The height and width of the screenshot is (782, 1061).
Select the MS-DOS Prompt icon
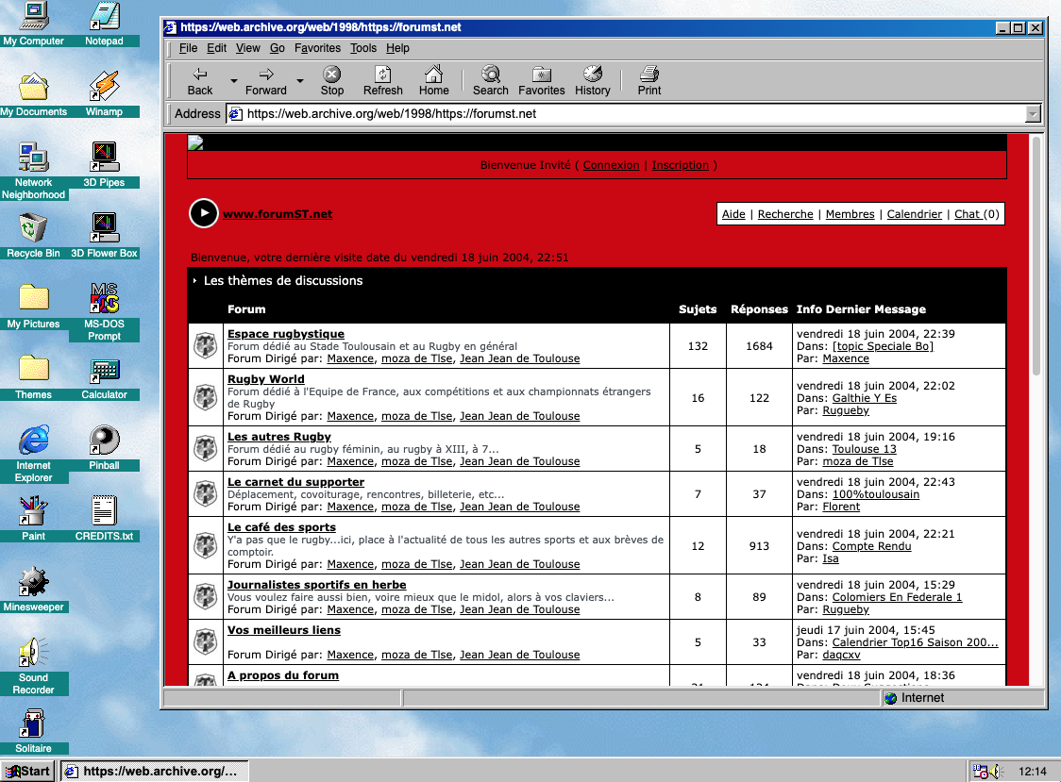click(x=104, y=312)
